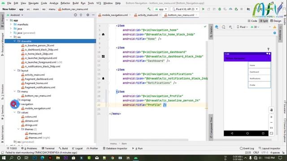
Task: Open project tree settings gear
Action: coord(88,15)
